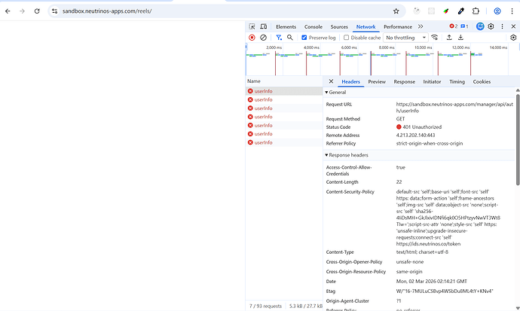
Task: Click the Request URL value
Action: (x=454, y=108)
